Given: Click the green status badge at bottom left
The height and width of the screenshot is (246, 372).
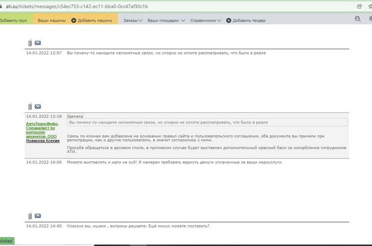Looking at the screenshot, I should pyautogui.click(x=7, y=241).
